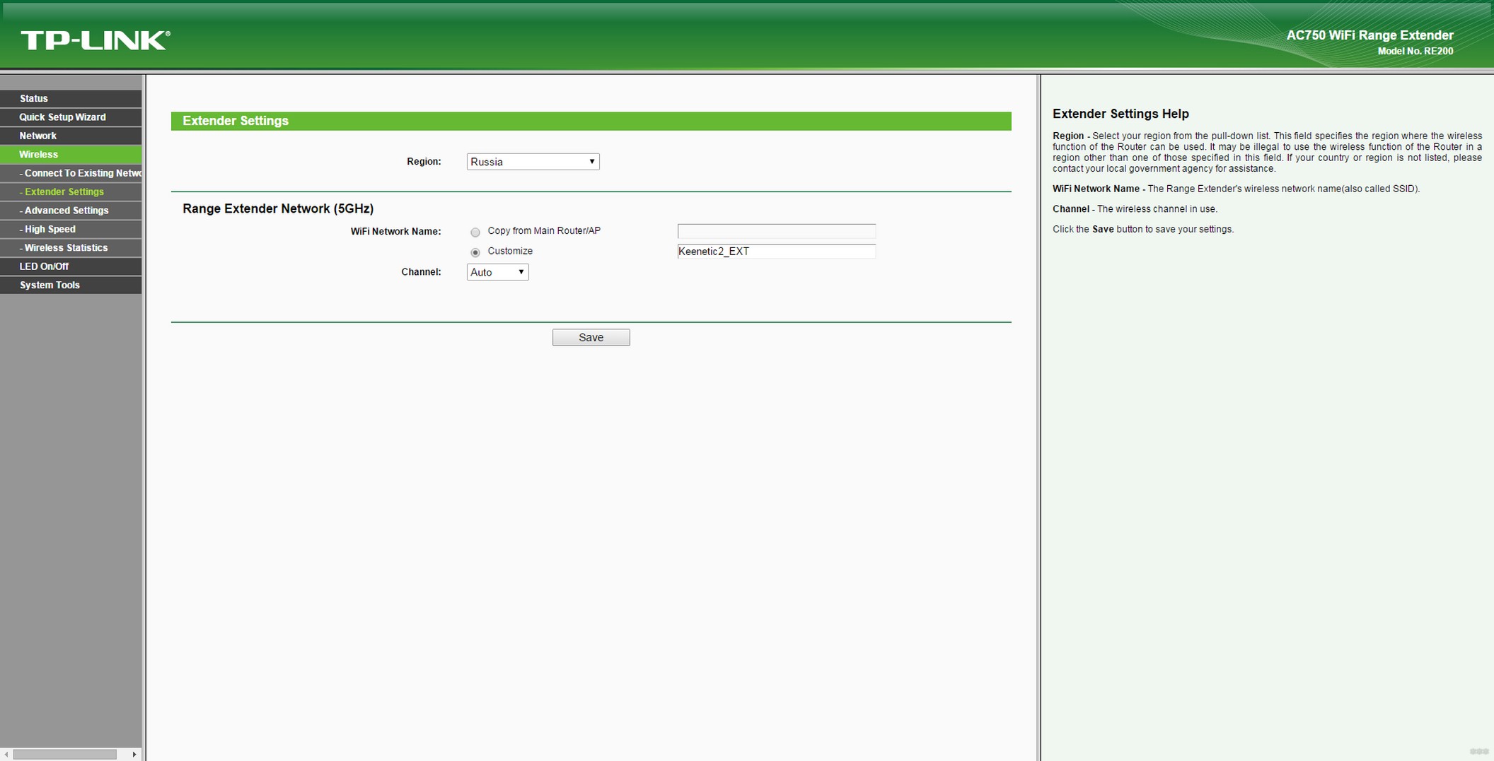Open Wireless Statistics submenu

point(71,248)
